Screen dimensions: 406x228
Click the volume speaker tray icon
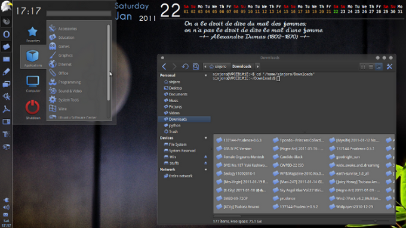pos(6,207)
